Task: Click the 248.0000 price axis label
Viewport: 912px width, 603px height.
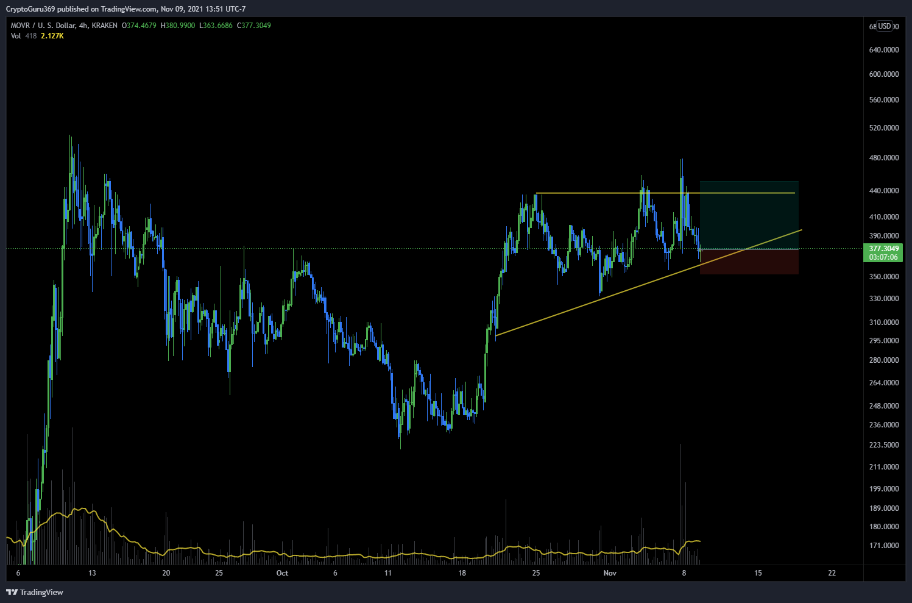Action: pos(884,406)
